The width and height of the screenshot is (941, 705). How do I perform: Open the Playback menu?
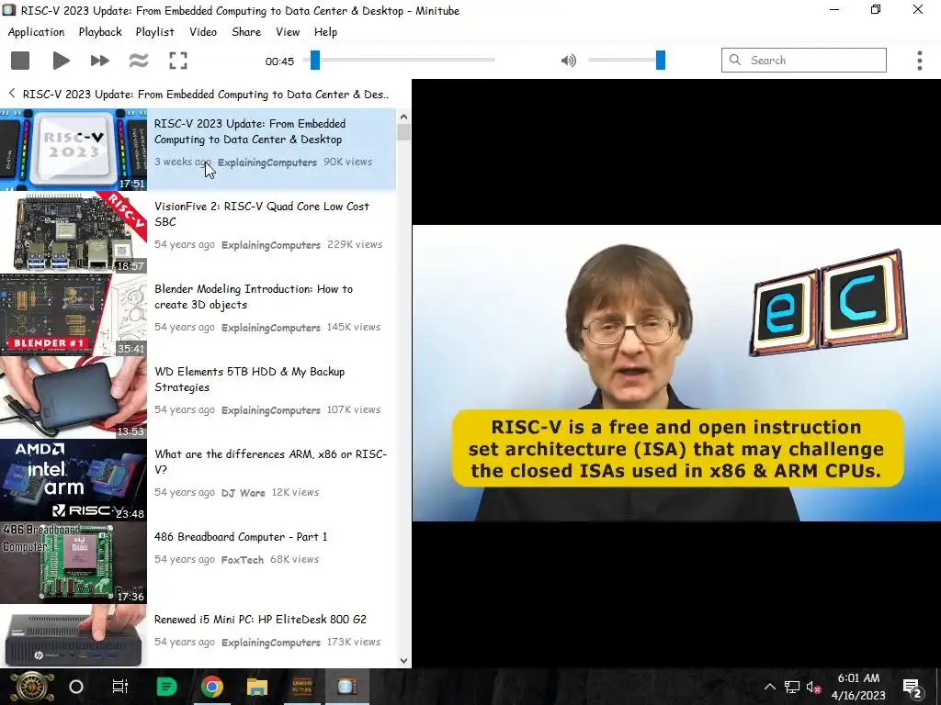point(100,32)
